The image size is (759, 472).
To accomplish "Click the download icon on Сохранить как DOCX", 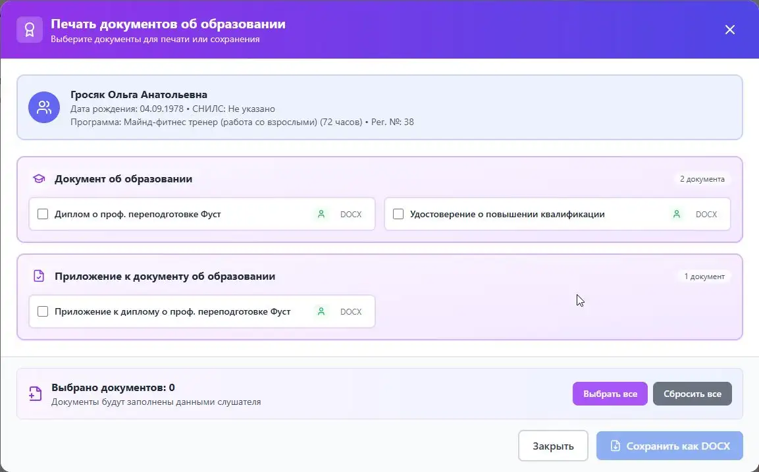I will tap(615, 446).
